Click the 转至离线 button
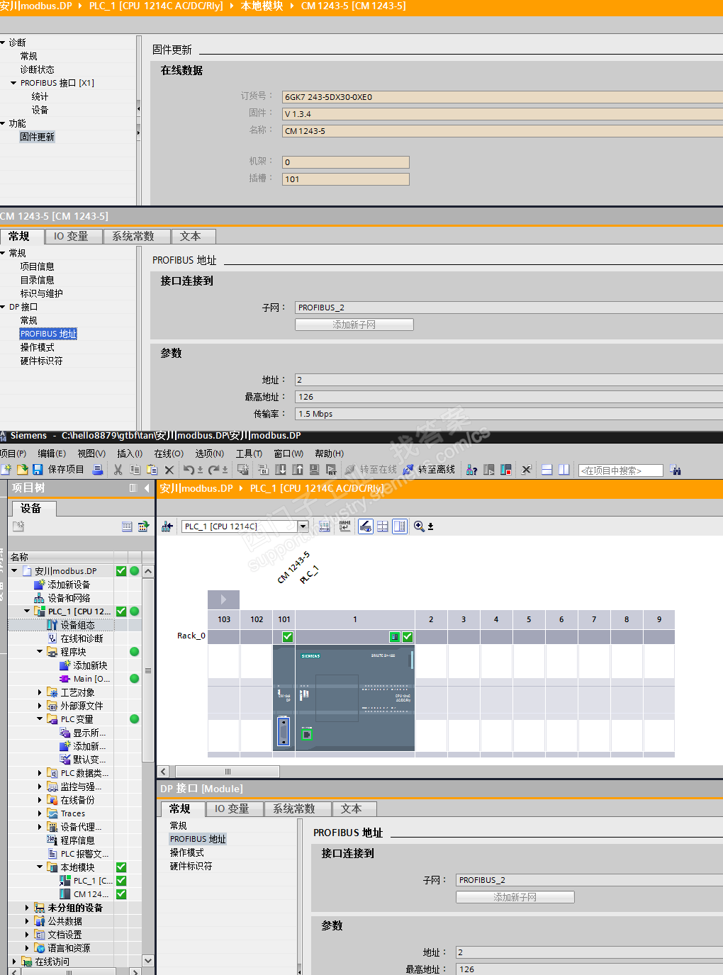This screenshot has height=975, width=723. [429, 469]
